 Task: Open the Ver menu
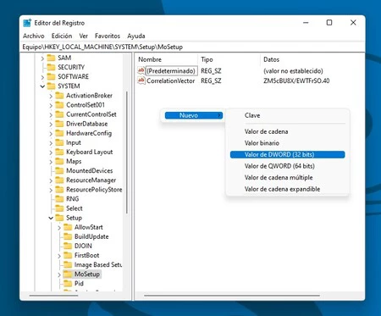(84, 36)
